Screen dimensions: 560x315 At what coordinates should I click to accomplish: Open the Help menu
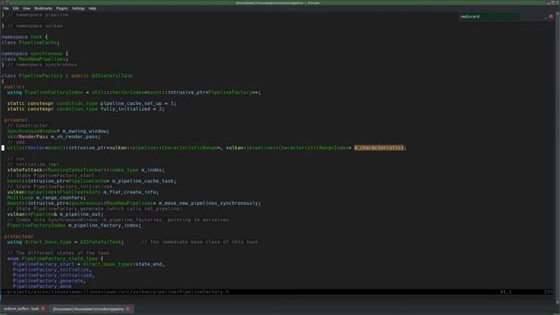(92, 8)
